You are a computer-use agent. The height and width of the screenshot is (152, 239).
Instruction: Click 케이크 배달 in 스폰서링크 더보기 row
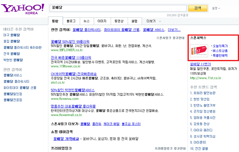coord(111,124)
